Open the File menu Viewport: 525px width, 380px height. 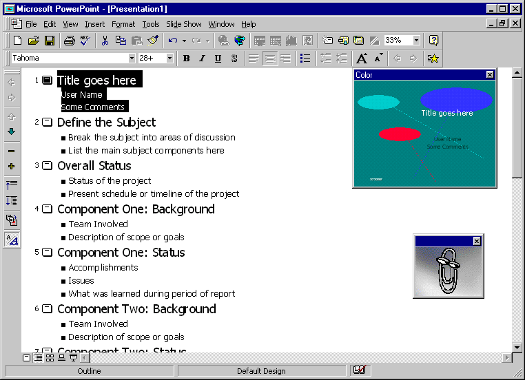coord(31,24)
